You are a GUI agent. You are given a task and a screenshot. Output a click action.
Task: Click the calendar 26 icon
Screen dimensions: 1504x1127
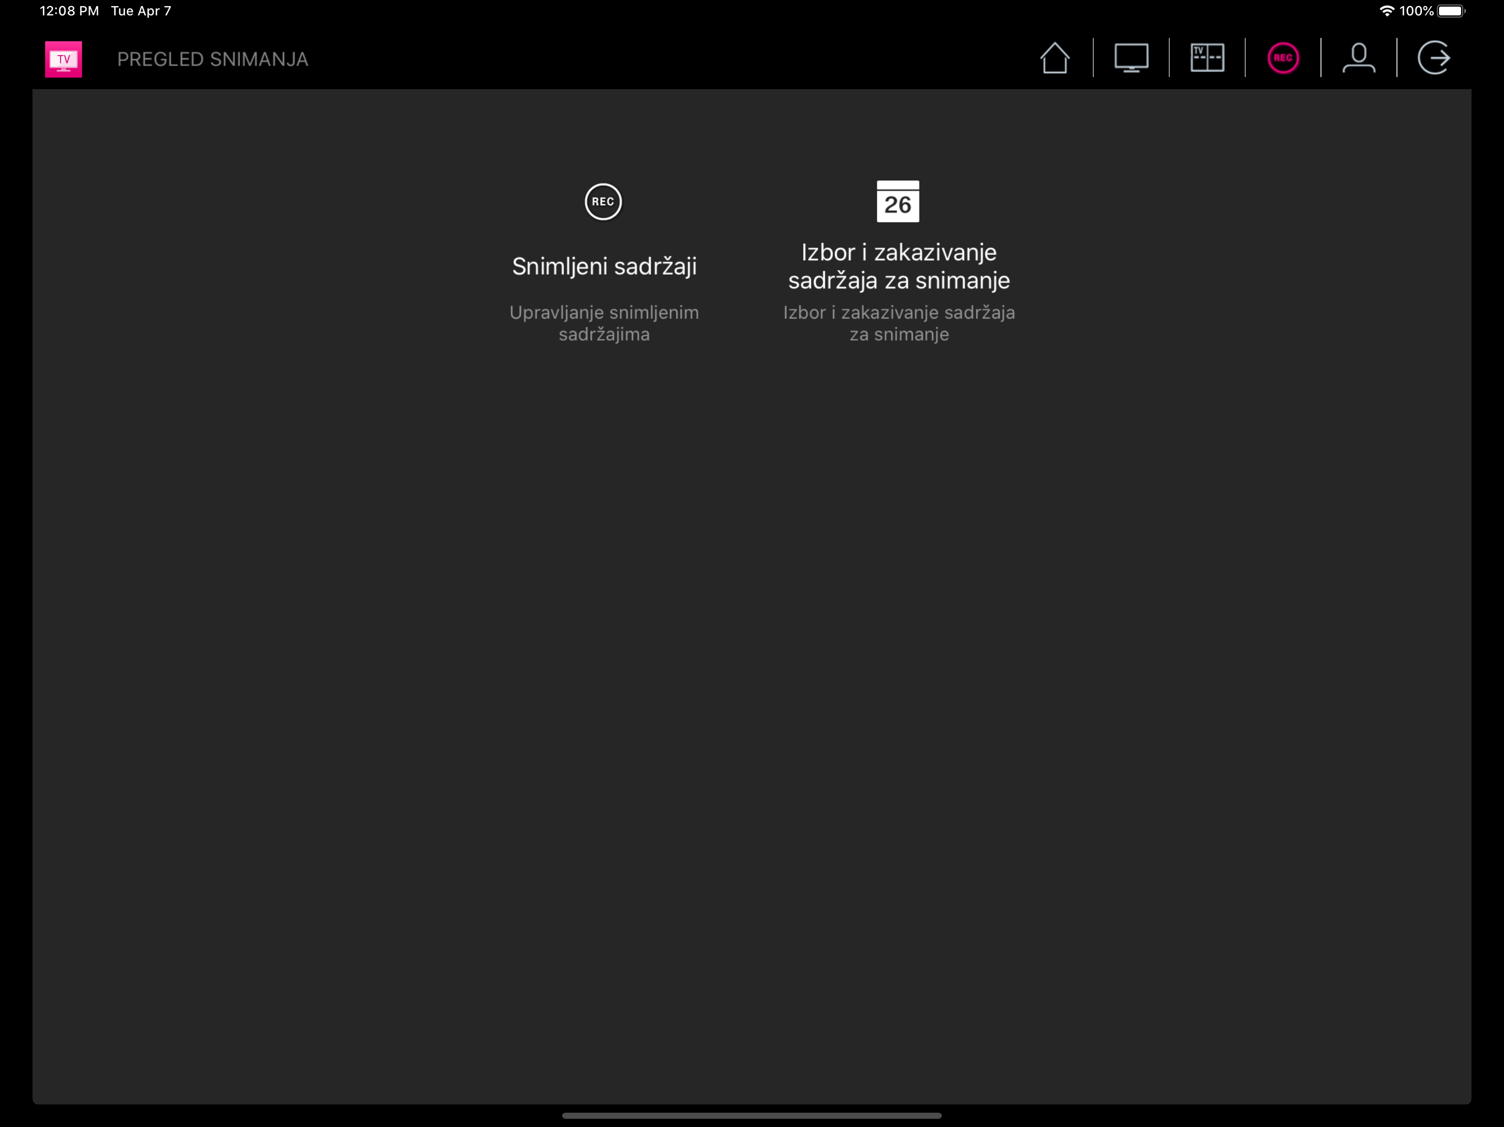[898, 201]
